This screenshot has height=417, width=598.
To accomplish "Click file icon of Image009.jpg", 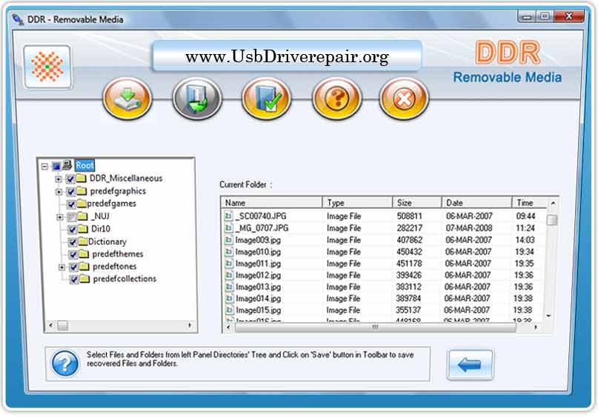I will [228, 240].
